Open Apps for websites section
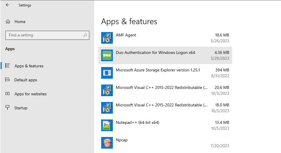 coord(30,94)
